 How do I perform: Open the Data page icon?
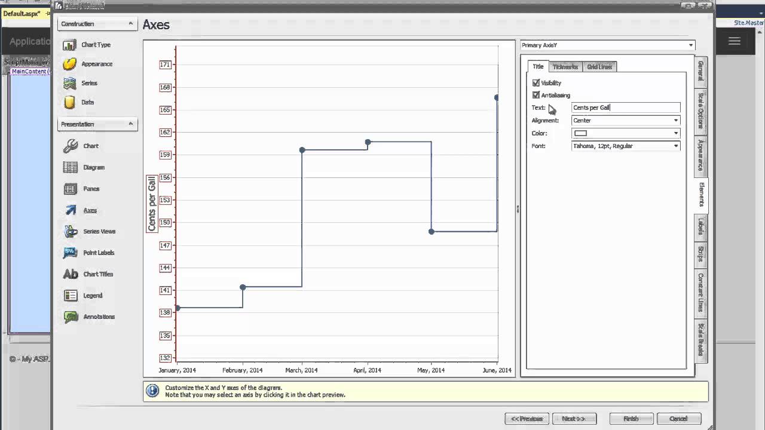click(70, 102)
